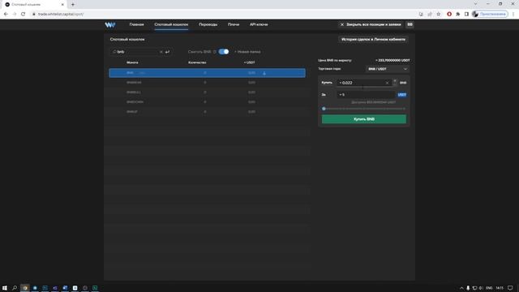Open the Chrome three-dot menu
Image resolution: width=519 pixels, height=292 pixels.
click(513, 15)
